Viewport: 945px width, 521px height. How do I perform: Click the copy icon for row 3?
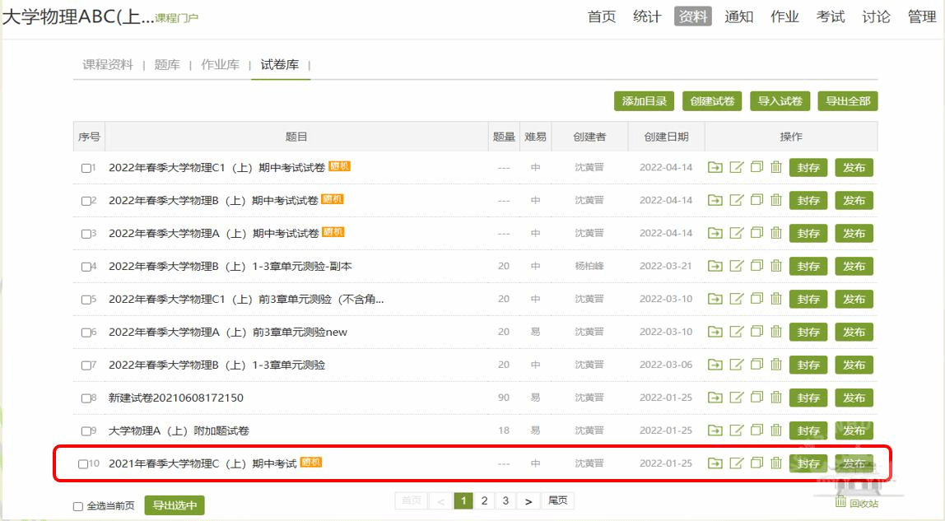point(756,233)
